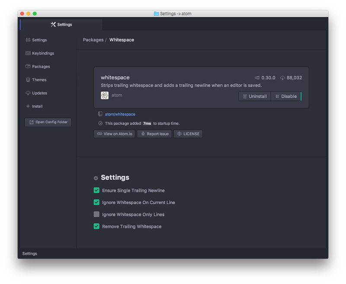346x284 pixels.
Task: Click the startup time clock icon
Action: [100, 123]
